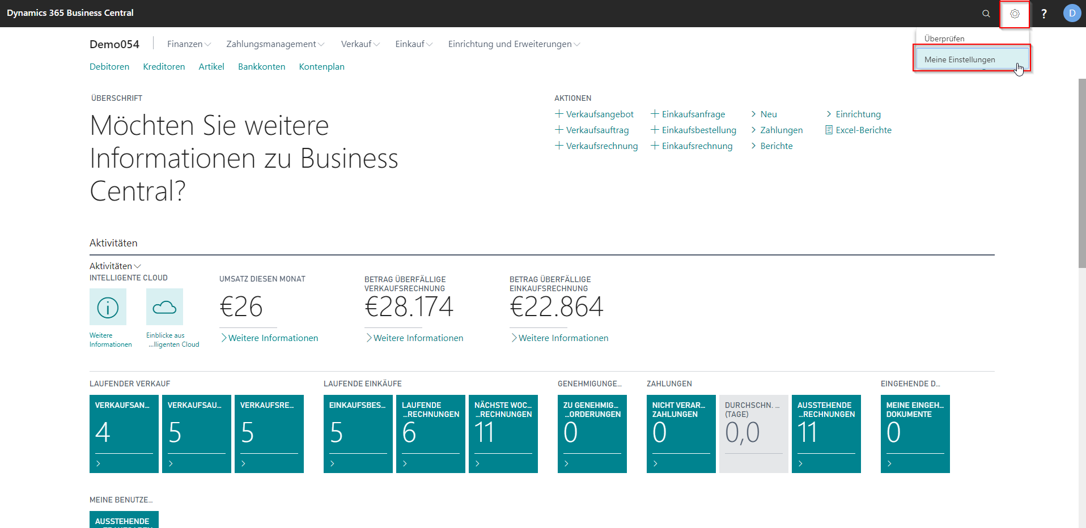Open the Bankkonten link
This screenshot has width=1086, height=528.
tap(261, 66)
